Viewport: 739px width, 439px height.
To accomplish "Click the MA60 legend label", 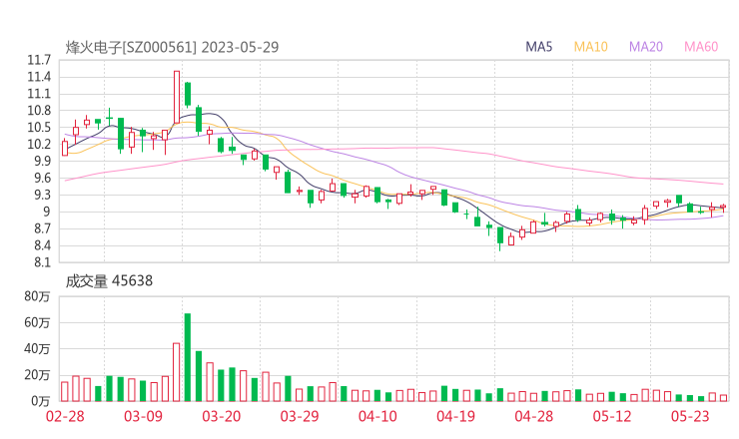I will click(701, 47).
